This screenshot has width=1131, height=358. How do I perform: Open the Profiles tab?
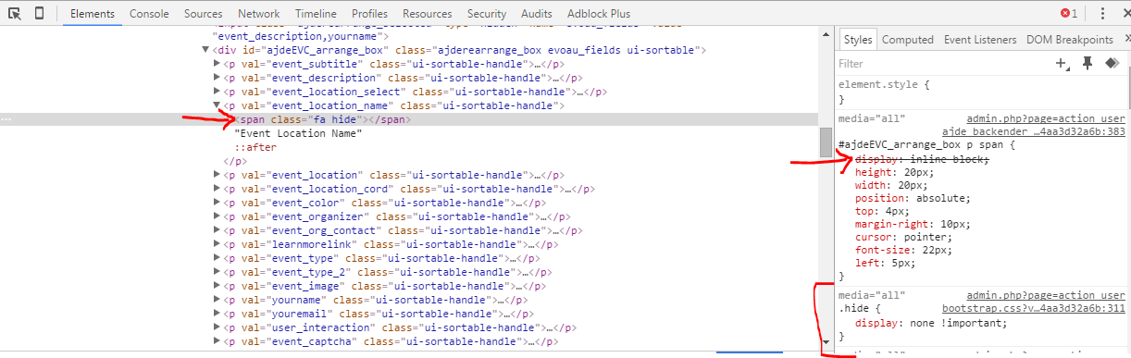tap(369, 14)
